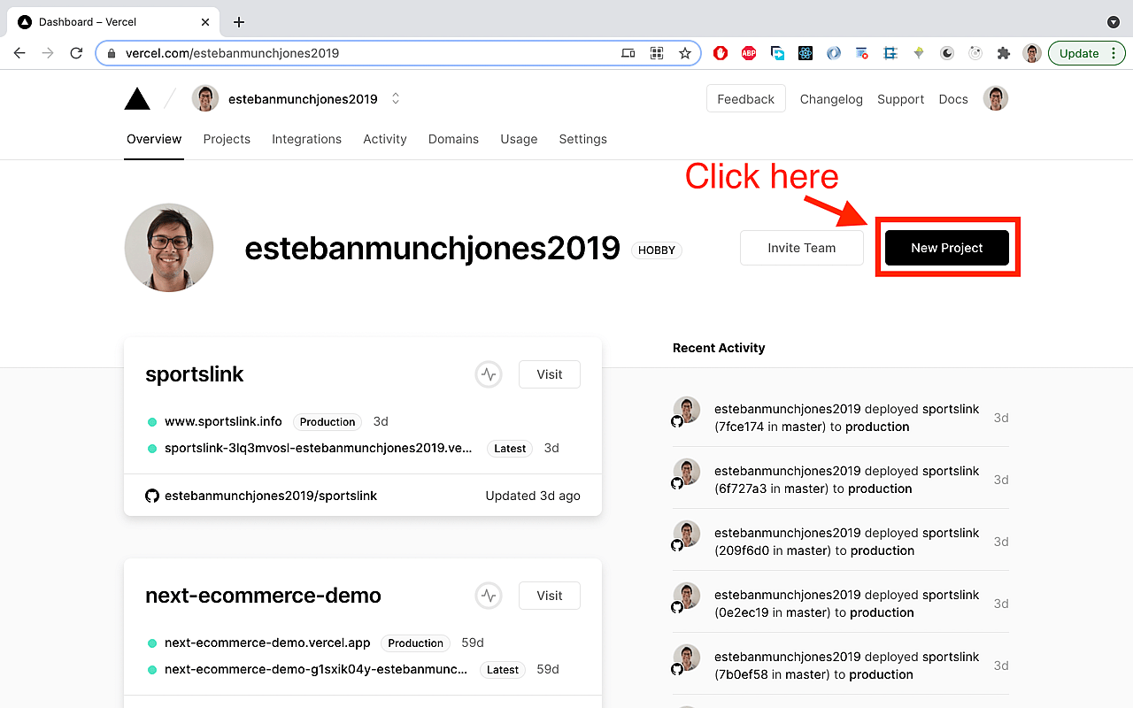Screen dimensions: 1133x708
Task: Click the www.sportslink.info production link
Action: pyautogui.click(x=224, y=421)
